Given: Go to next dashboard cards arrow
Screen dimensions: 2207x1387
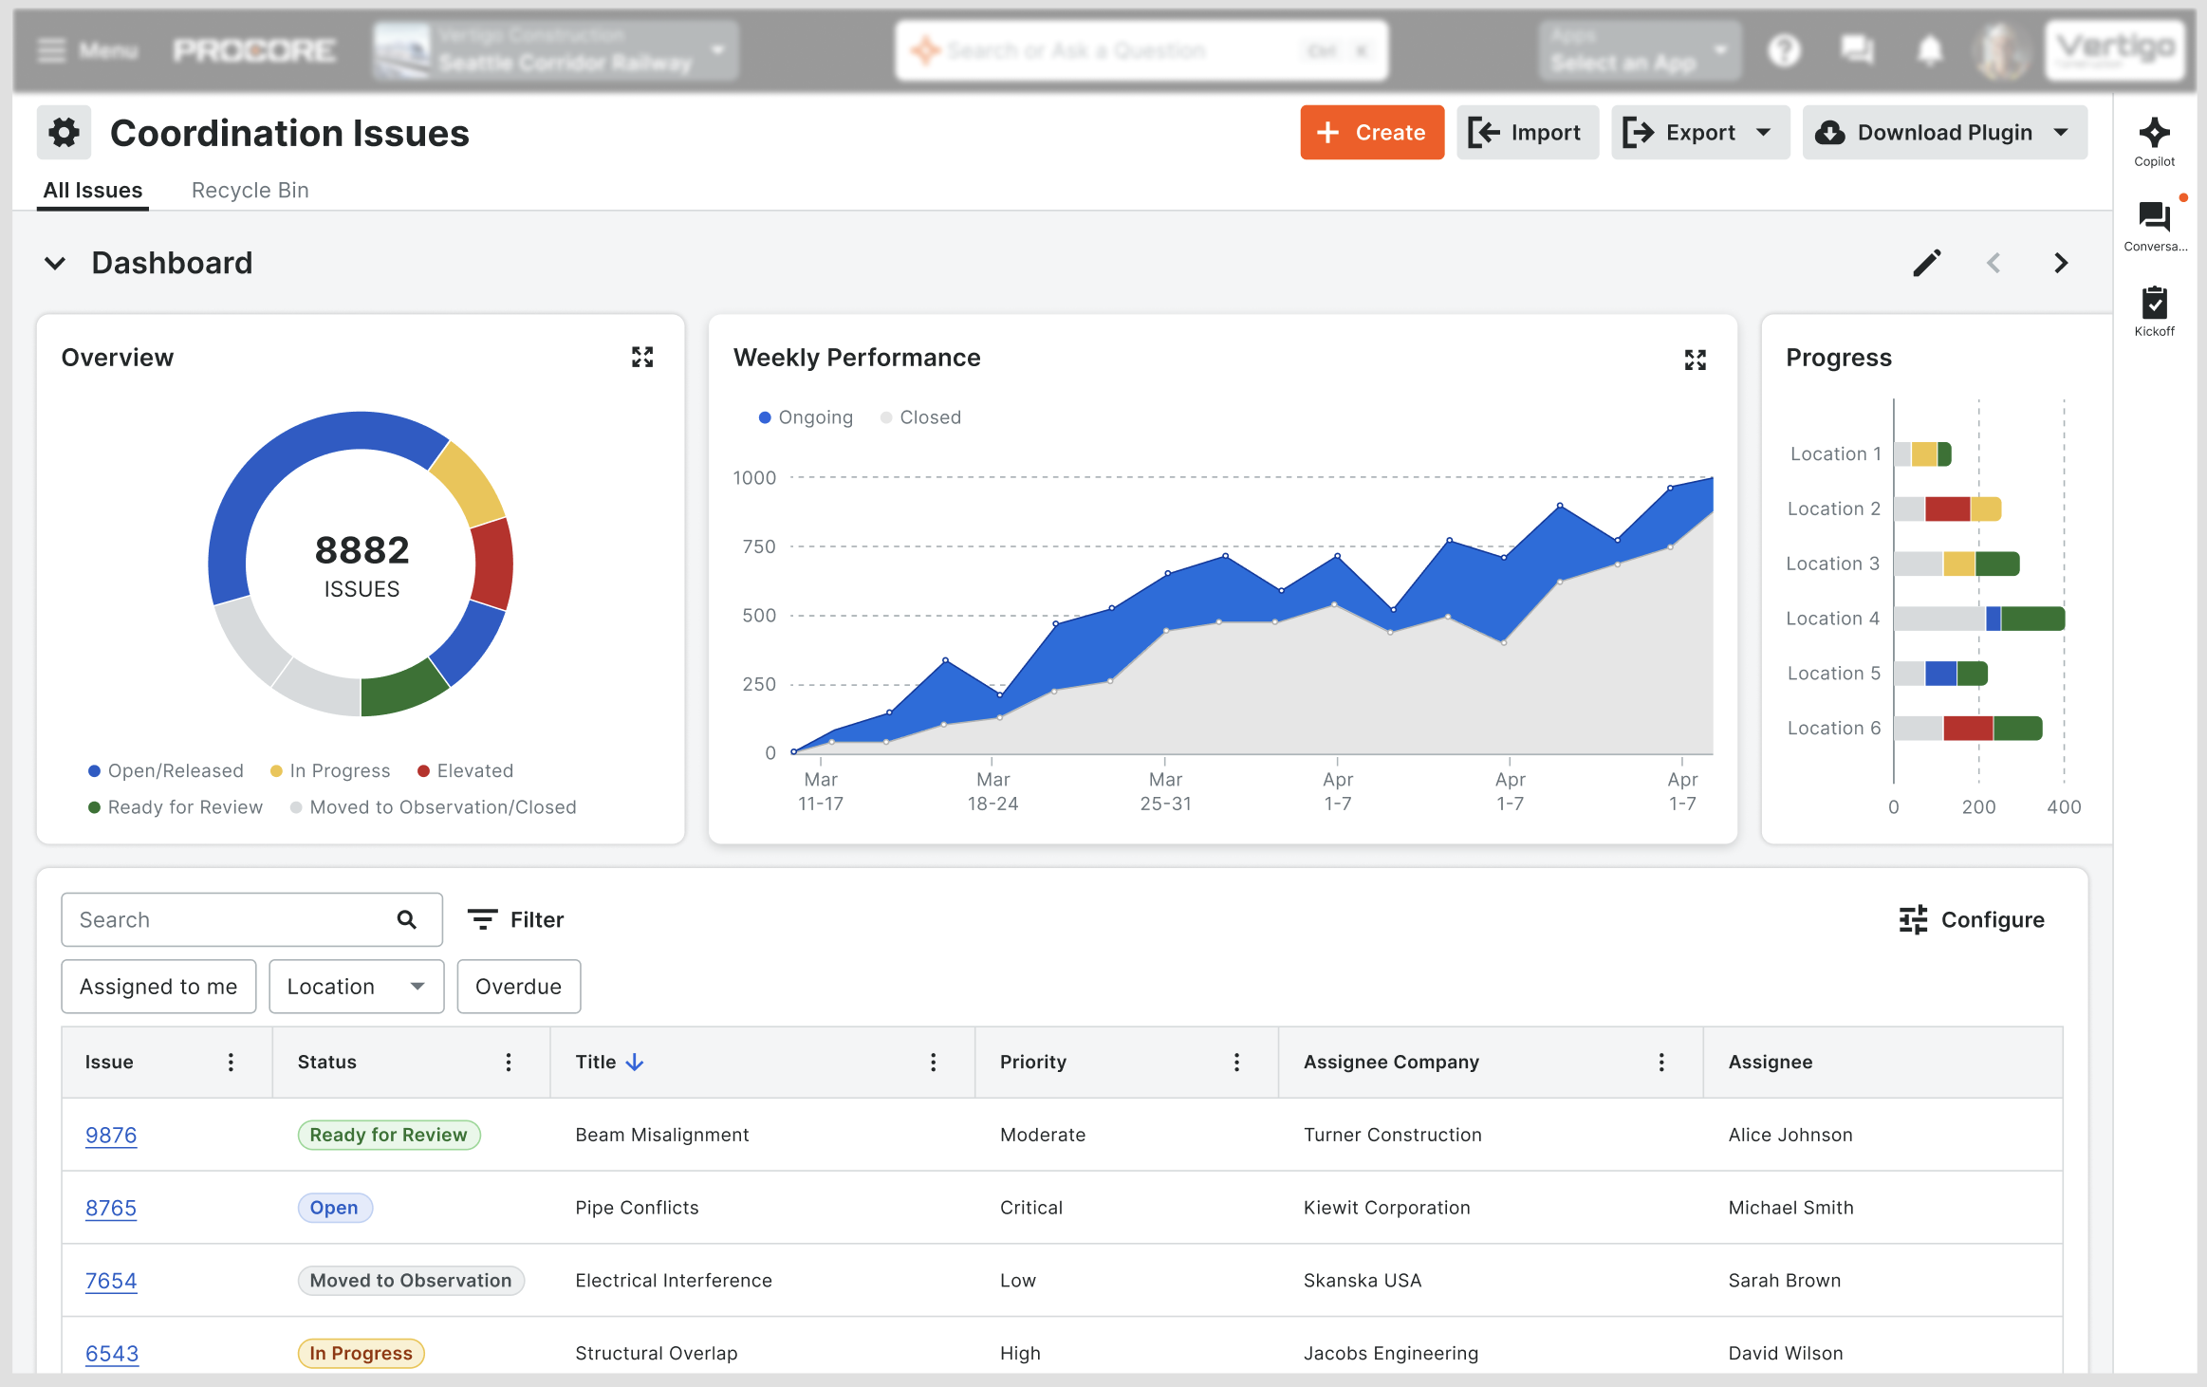Looking at the screenshot, I should pyautogui.click(x=2060, y=263).
